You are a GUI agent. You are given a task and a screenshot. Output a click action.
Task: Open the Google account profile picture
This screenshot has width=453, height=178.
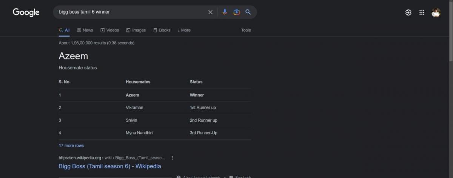pos(436,12)
